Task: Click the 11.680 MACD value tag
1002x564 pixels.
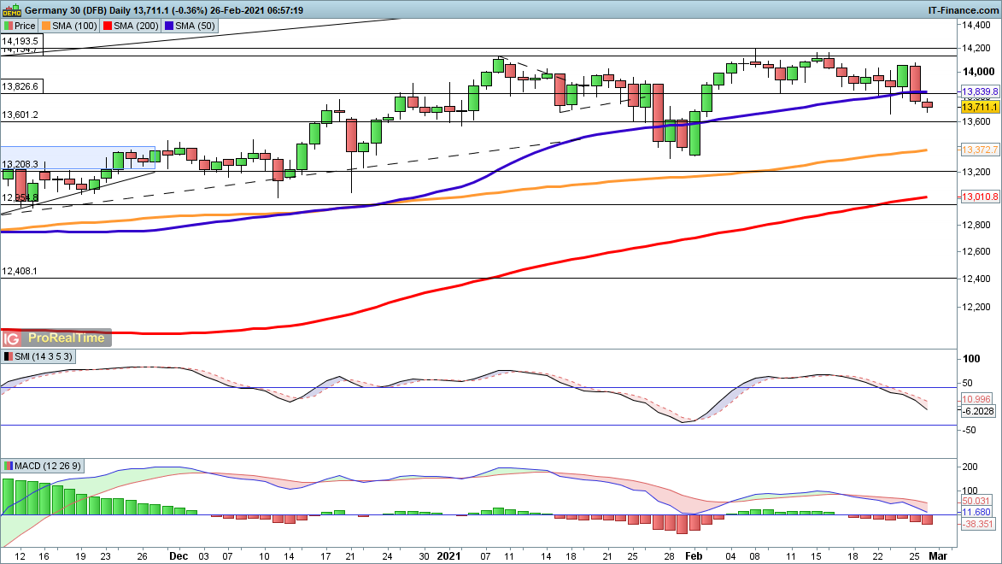Action: (976, 512)
